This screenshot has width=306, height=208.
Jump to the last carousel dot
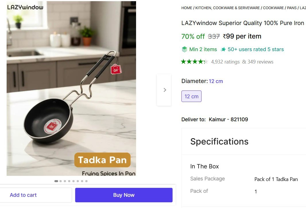point(86,181)
